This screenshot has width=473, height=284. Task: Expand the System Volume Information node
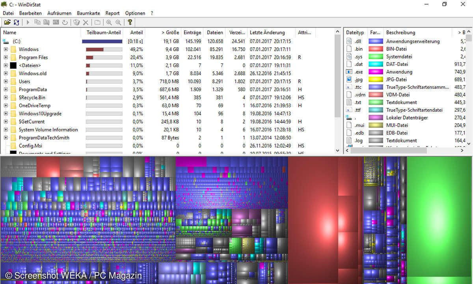coord(6,130)
